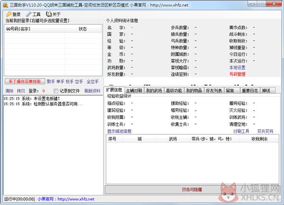Click the 收税剩余 column header

coord(259,139)
